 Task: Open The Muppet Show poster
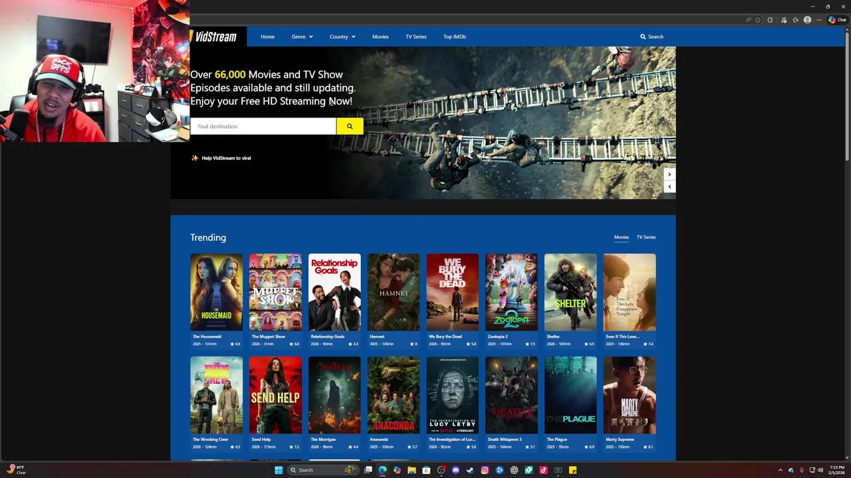coord(275,292)
